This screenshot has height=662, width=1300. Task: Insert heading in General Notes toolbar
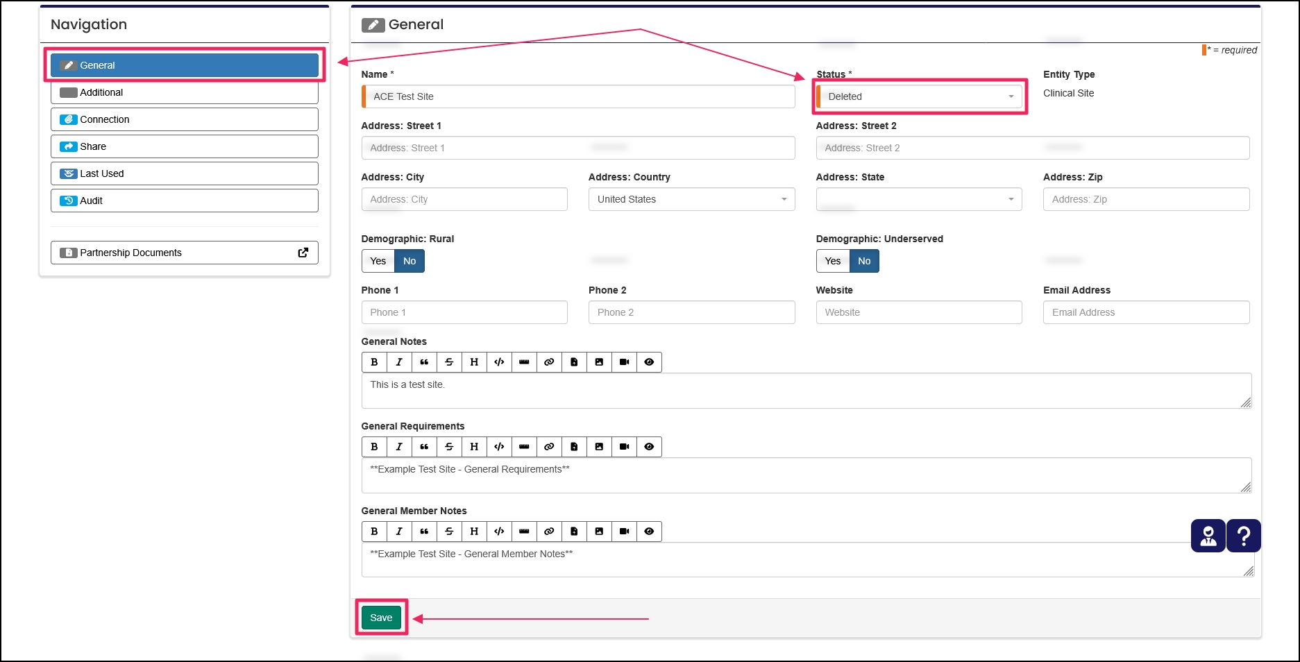coord(474,362)
